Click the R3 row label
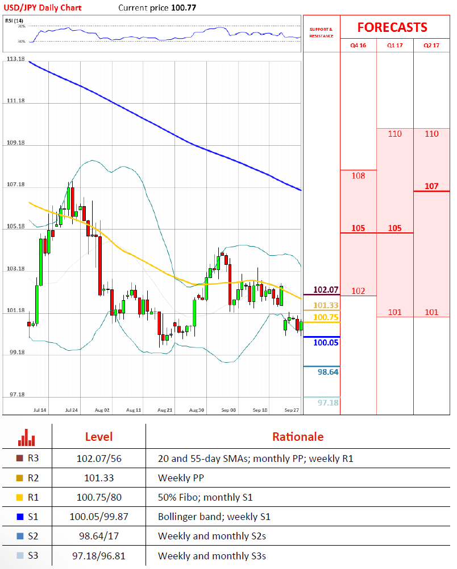457x569 pixels. 33,459
